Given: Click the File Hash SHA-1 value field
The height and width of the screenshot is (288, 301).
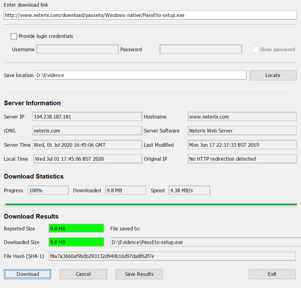Looking at the screenshot, I should coord(172,256).
